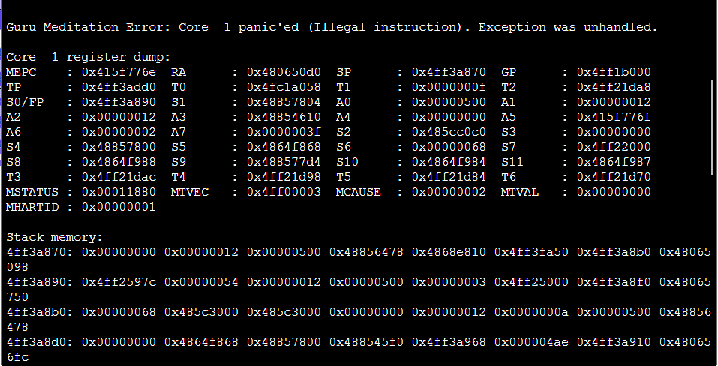Click the SP register value 0x4ff3a870
The width and height of the screenshot is (718, 366).
pyautogui.click(x=449, y=72)
